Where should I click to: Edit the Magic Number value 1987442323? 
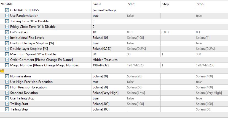108,65
